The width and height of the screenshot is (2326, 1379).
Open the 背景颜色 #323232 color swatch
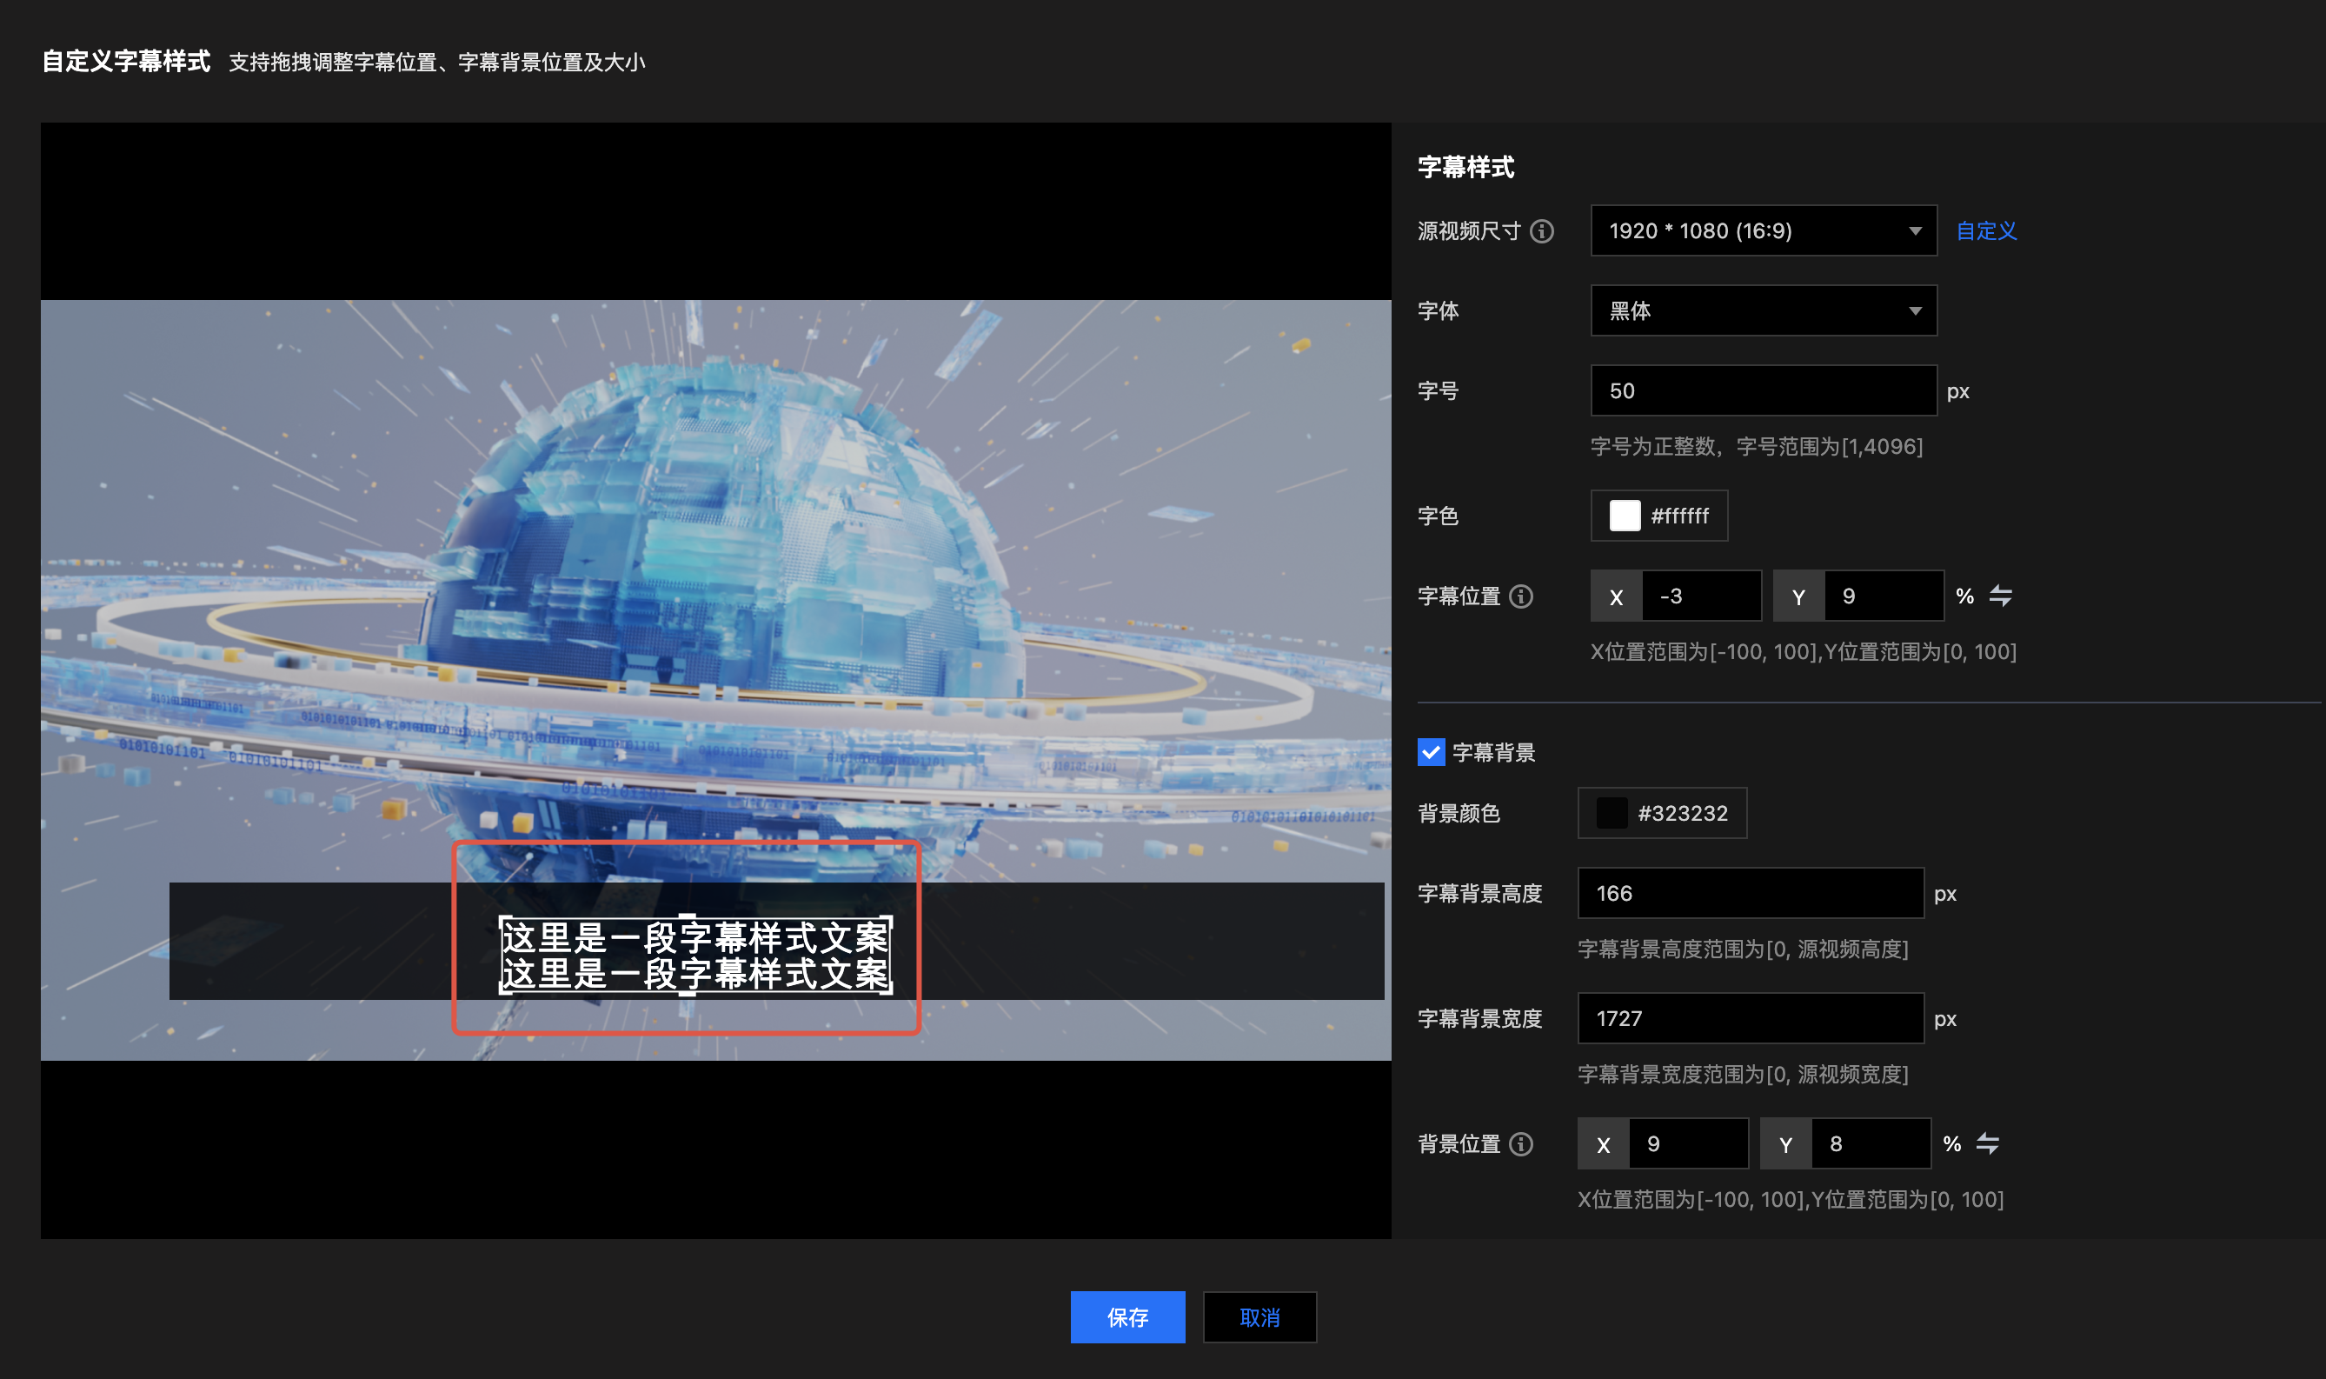tap(1612, 813)
